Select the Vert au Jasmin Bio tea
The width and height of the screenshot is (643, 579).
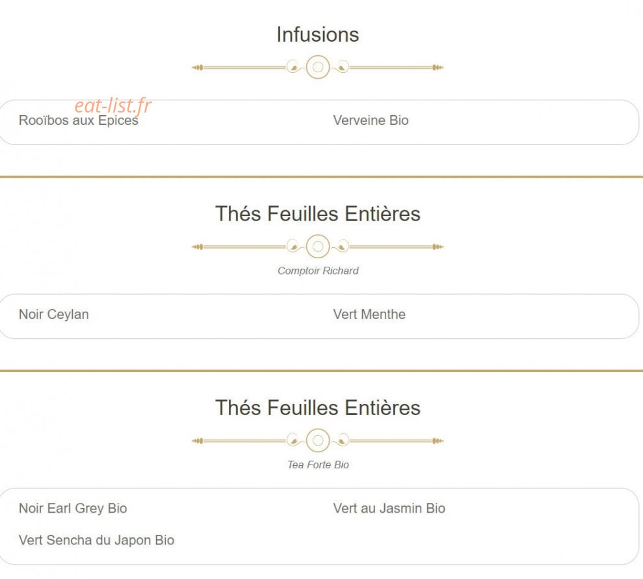pos(389,509)
